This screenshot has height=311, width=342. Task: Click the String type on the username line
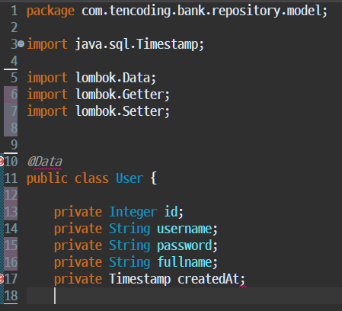[x=129, y=229]
